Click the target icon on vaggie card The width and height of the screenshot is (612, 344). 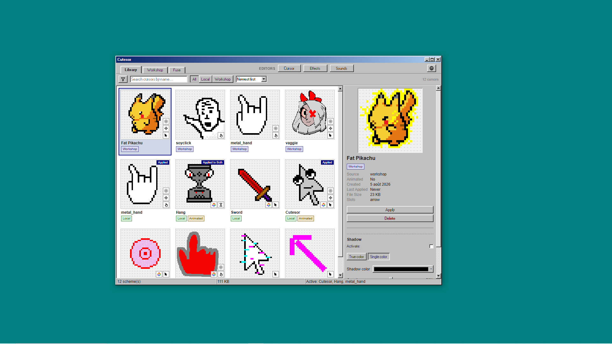coord(331,121)
